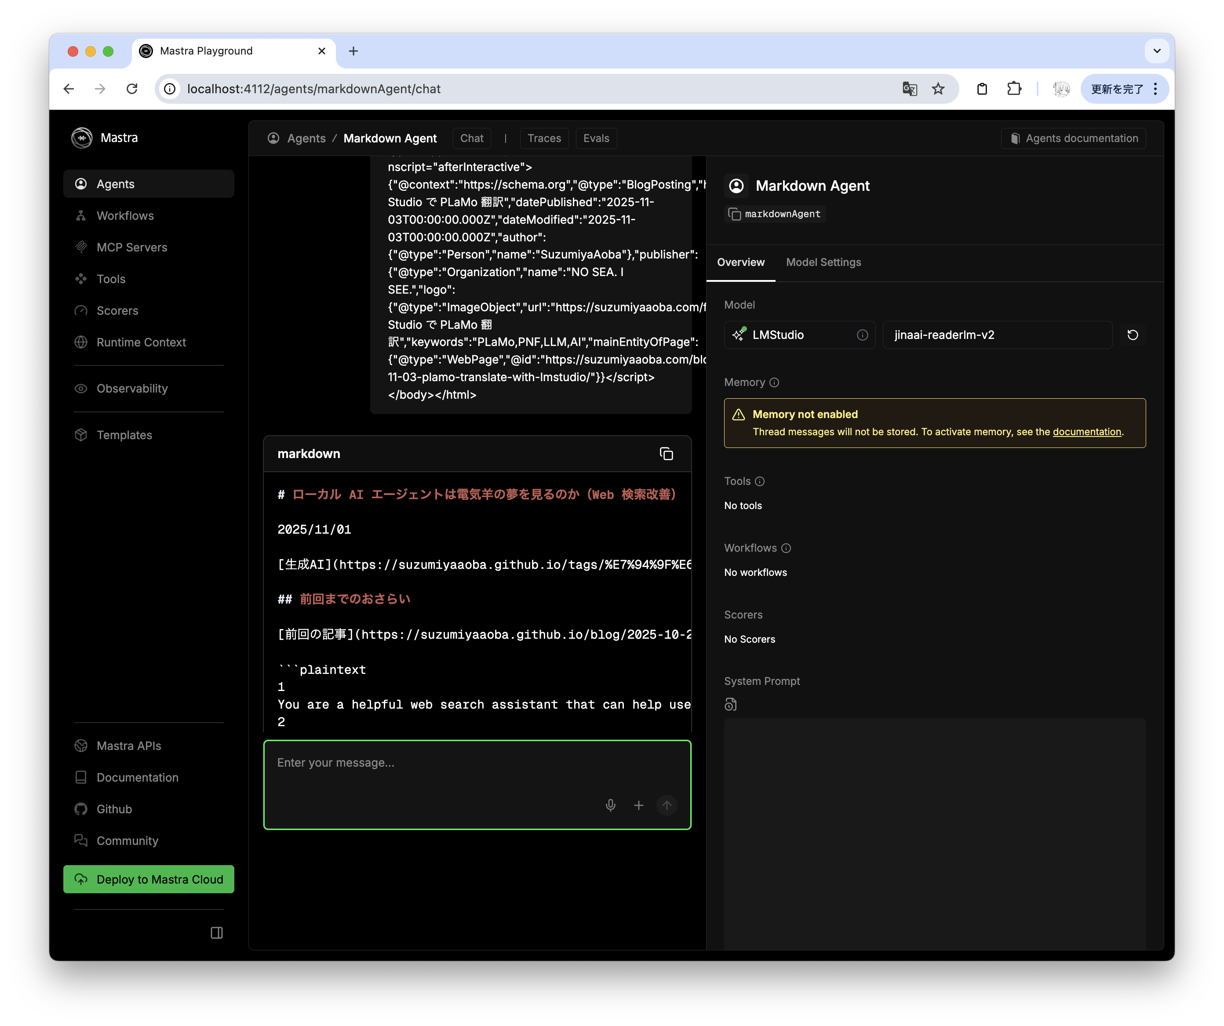Open the System Prompt editor icon
The height and width of the screenshot is (1026, 1224).
(731, 704)
